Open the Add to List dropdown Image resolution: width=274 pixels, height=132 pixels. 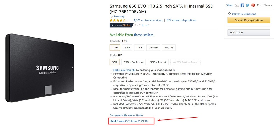click(x=249, y=32)
